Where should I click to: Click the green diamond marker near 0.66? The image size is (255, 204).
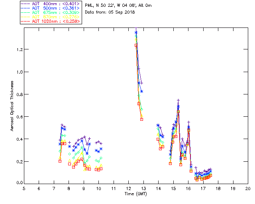point(142,110)
